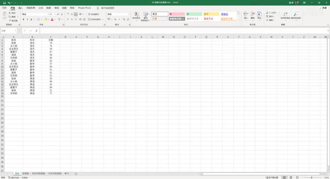Screen dimensions: 330x179
Task: Click the add new sheet plus icon
Action: [76, 174]
